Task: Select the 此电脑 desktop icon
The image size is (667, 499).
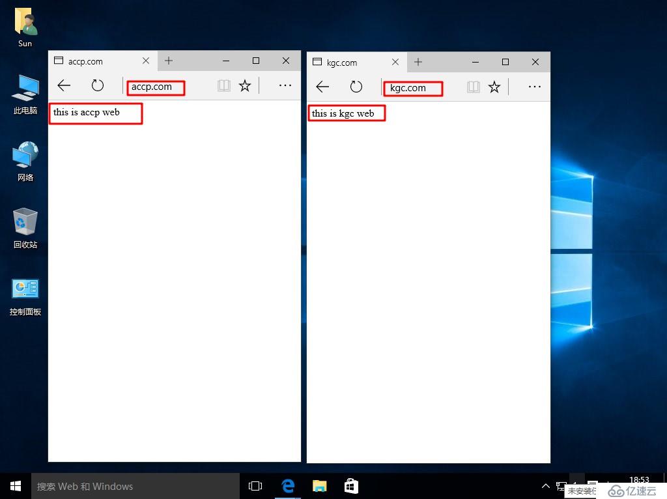Action: tap(25, 94)
